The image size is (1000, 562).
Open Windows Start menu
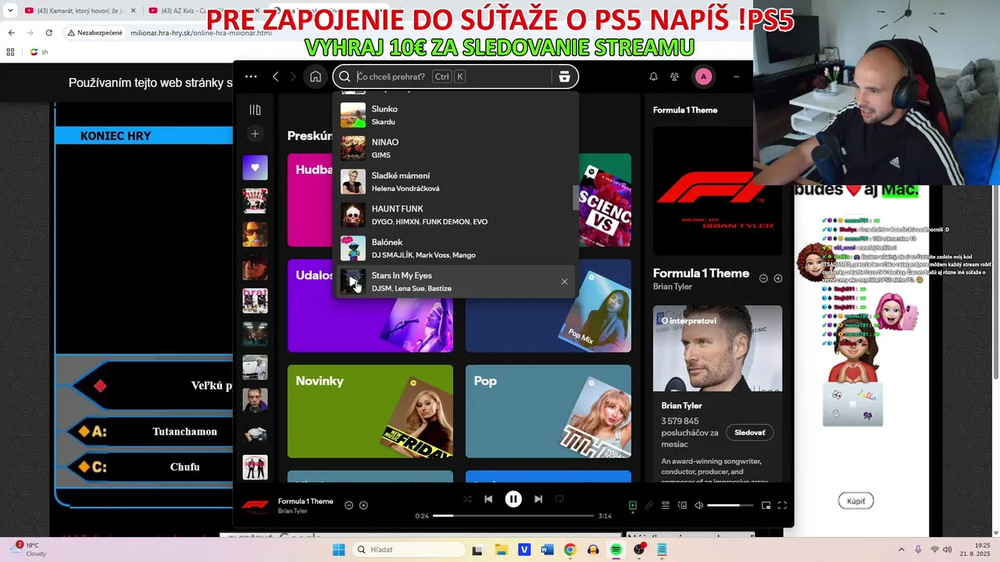tap(338, 550)
